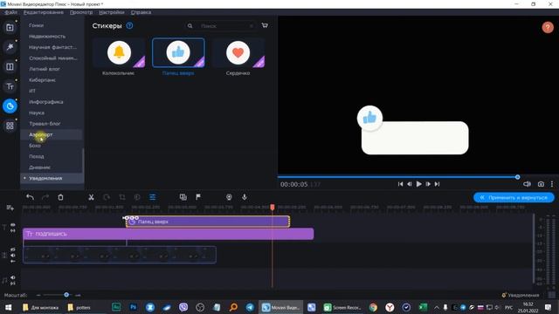Click the timeline scale slider handle
Screen dimensions: 559x314
pos(66,295)
